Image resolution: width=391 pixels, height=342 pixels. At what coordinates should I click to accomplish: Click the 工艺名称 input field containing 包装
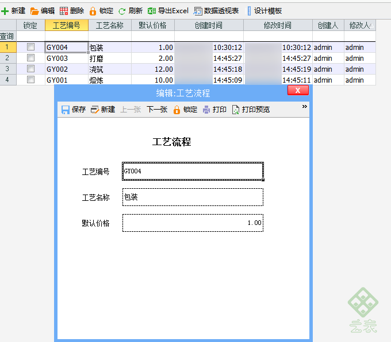pyautogui.click(x=193, y=197)
